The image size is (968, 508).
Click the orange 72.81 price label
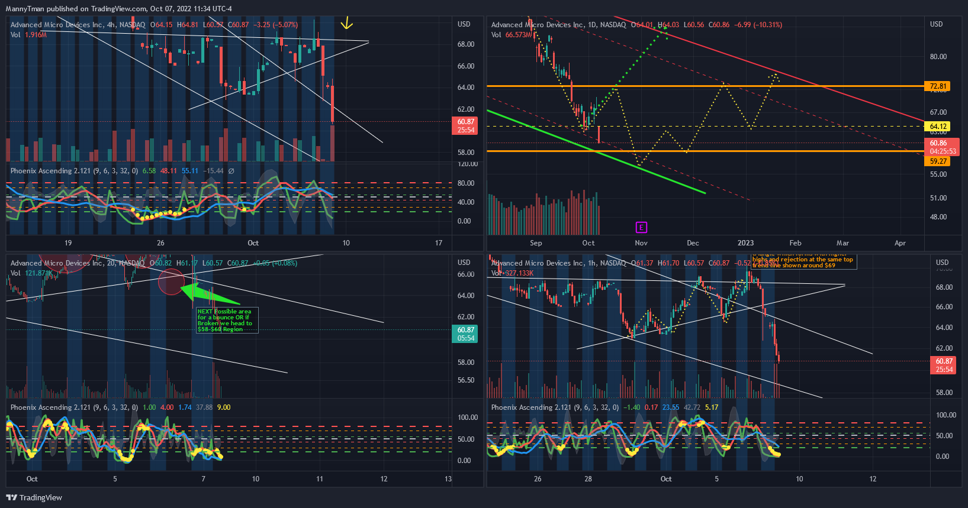click(938, 86)
